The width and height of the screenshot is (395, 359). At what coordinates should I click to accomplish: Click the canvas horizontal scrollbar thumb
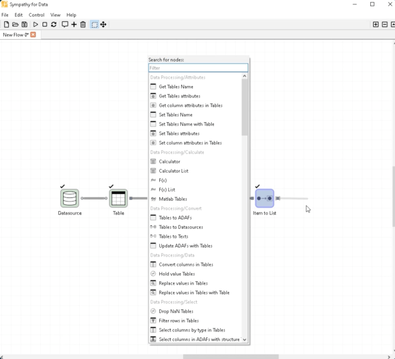pos(231,357)
